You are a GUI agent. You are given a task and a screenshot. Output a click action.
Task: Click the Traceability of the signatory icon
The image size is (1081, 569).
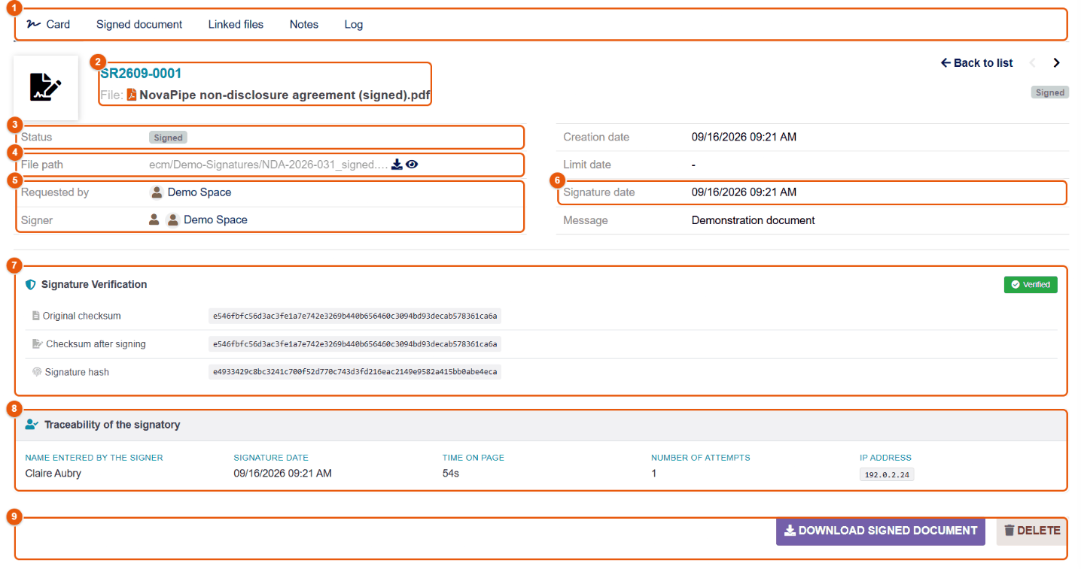click(32, 425)
